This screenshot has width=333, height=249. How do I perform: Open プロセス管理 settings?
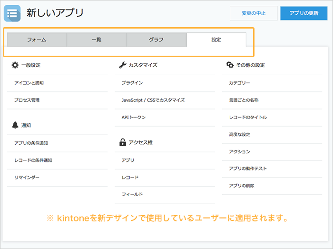pos(27,100)
